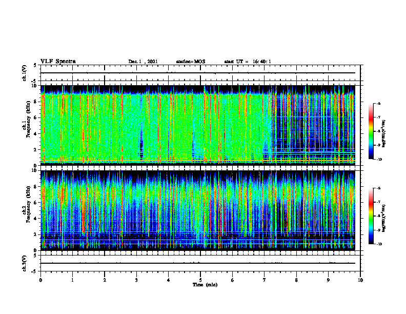Click the "station=MOS" header text

(191, 62)
